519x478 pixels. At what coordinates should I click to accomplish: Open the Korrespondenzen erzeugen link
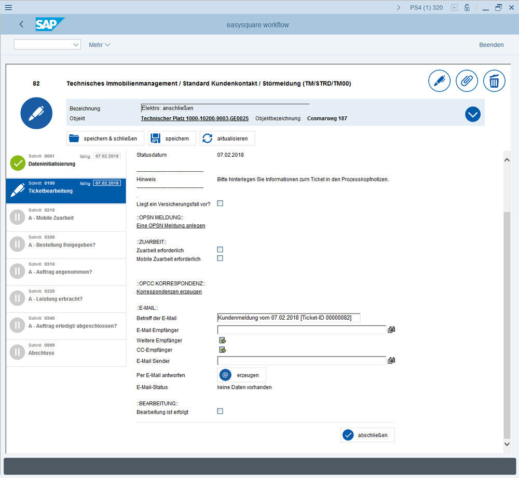click(x=169, y=292)
